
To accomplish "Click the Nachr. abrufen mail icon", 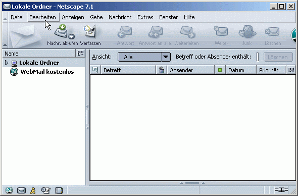I will point(61,31).
